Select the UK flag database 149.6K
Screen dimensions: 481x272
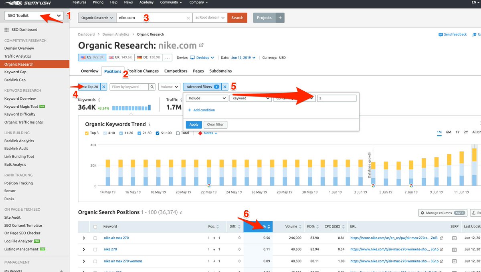pyautogui.click(x=120, y=58)
